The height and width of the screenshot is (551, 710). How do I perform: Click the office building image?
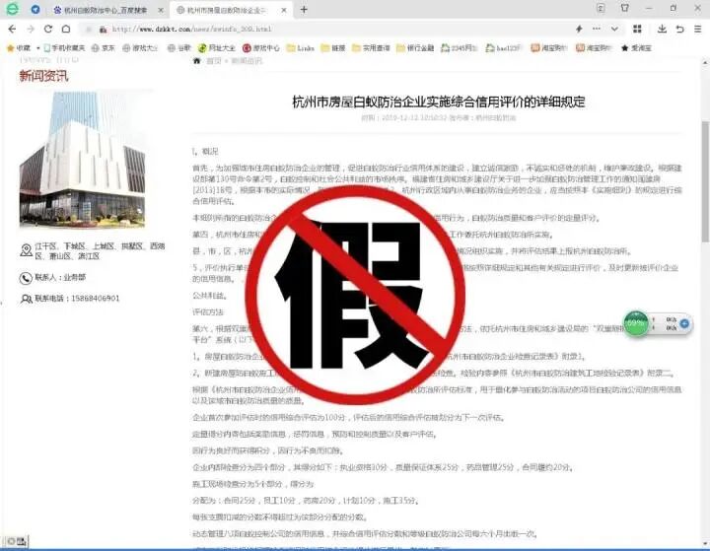pyautogui.click(x=83, y=159)
